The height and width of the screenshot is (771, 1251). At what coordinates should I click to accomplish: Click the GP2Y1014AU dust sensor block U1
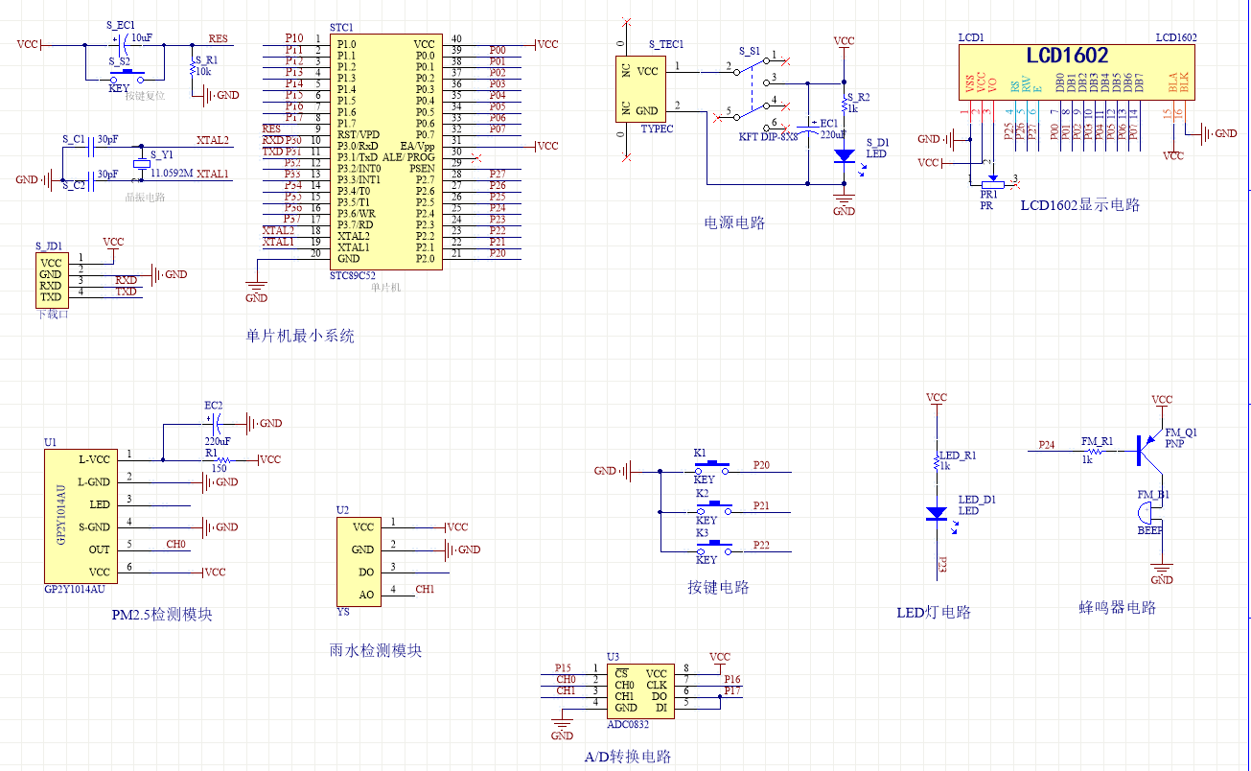(x=79, y=515)
